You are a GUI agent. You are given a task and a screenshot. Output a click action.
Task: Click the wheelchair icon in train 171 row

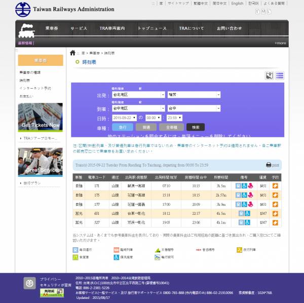coord(244,186)
